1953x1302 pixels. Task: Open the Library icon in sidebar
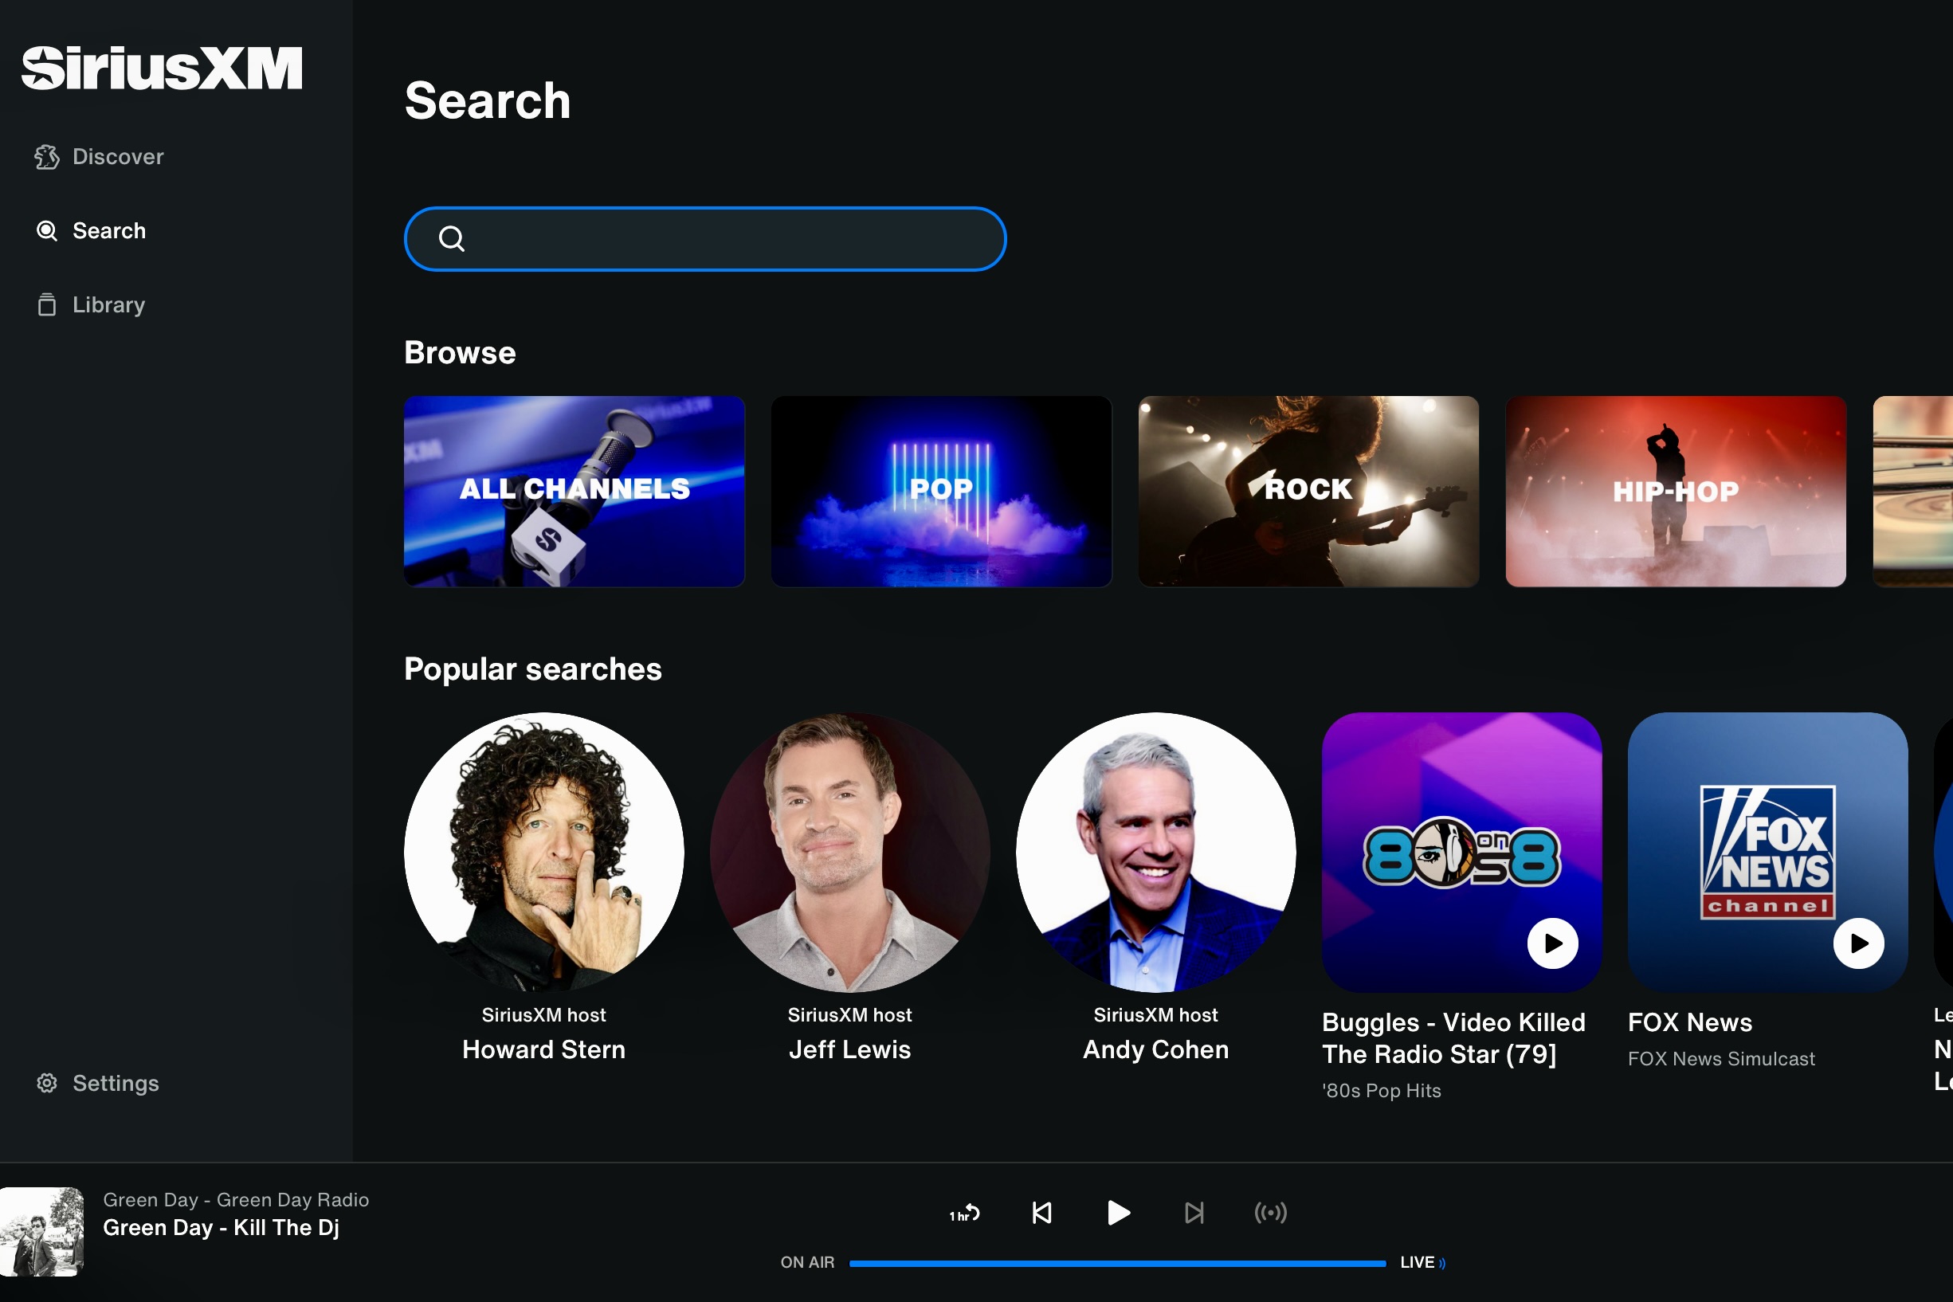[46, 304]
